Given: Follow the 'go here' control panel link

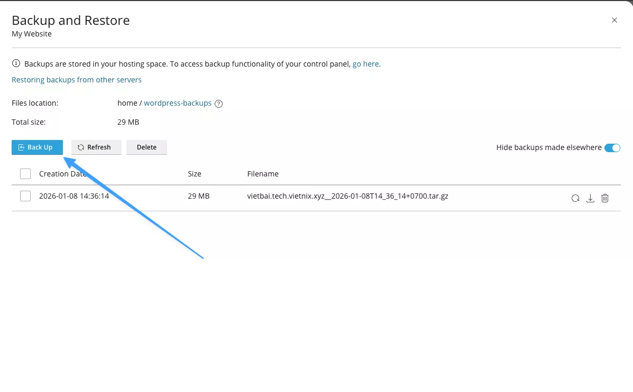Looking at the screenshot, I should pyautogui.click(x=365, y=63).
